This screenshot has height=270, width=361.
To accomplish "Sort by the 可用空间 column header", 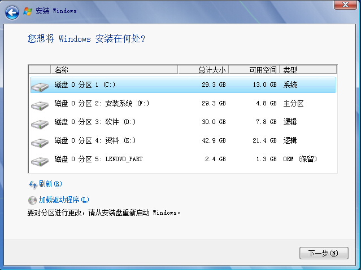I will 254,70.
